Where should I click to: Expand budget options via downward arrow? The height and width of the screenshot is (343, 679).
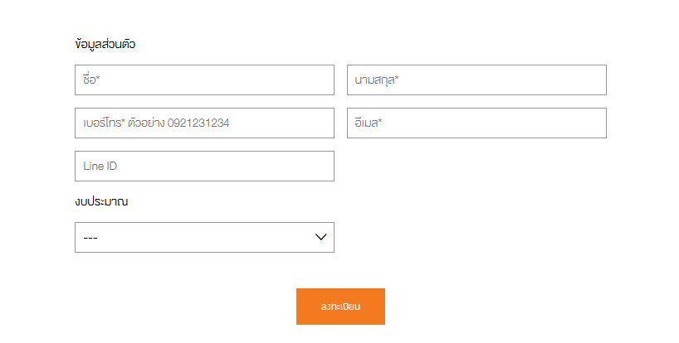point(320,237)
